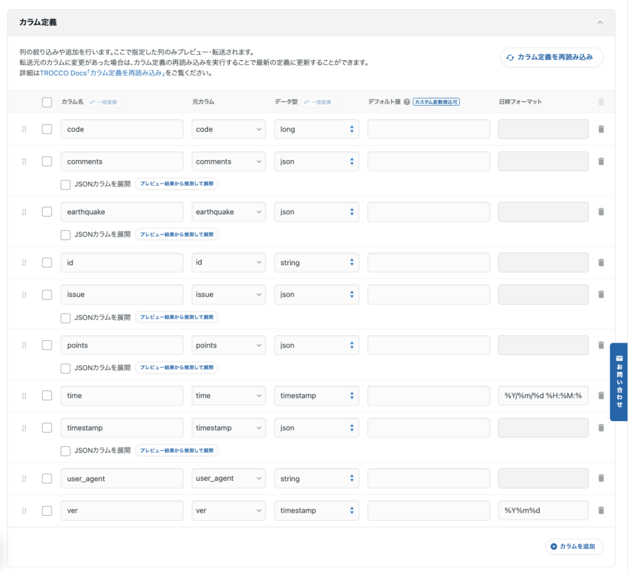This screenshot has width=628, height=571.
Task: Check the select-all checkbox in header
Action: point(47,102)
